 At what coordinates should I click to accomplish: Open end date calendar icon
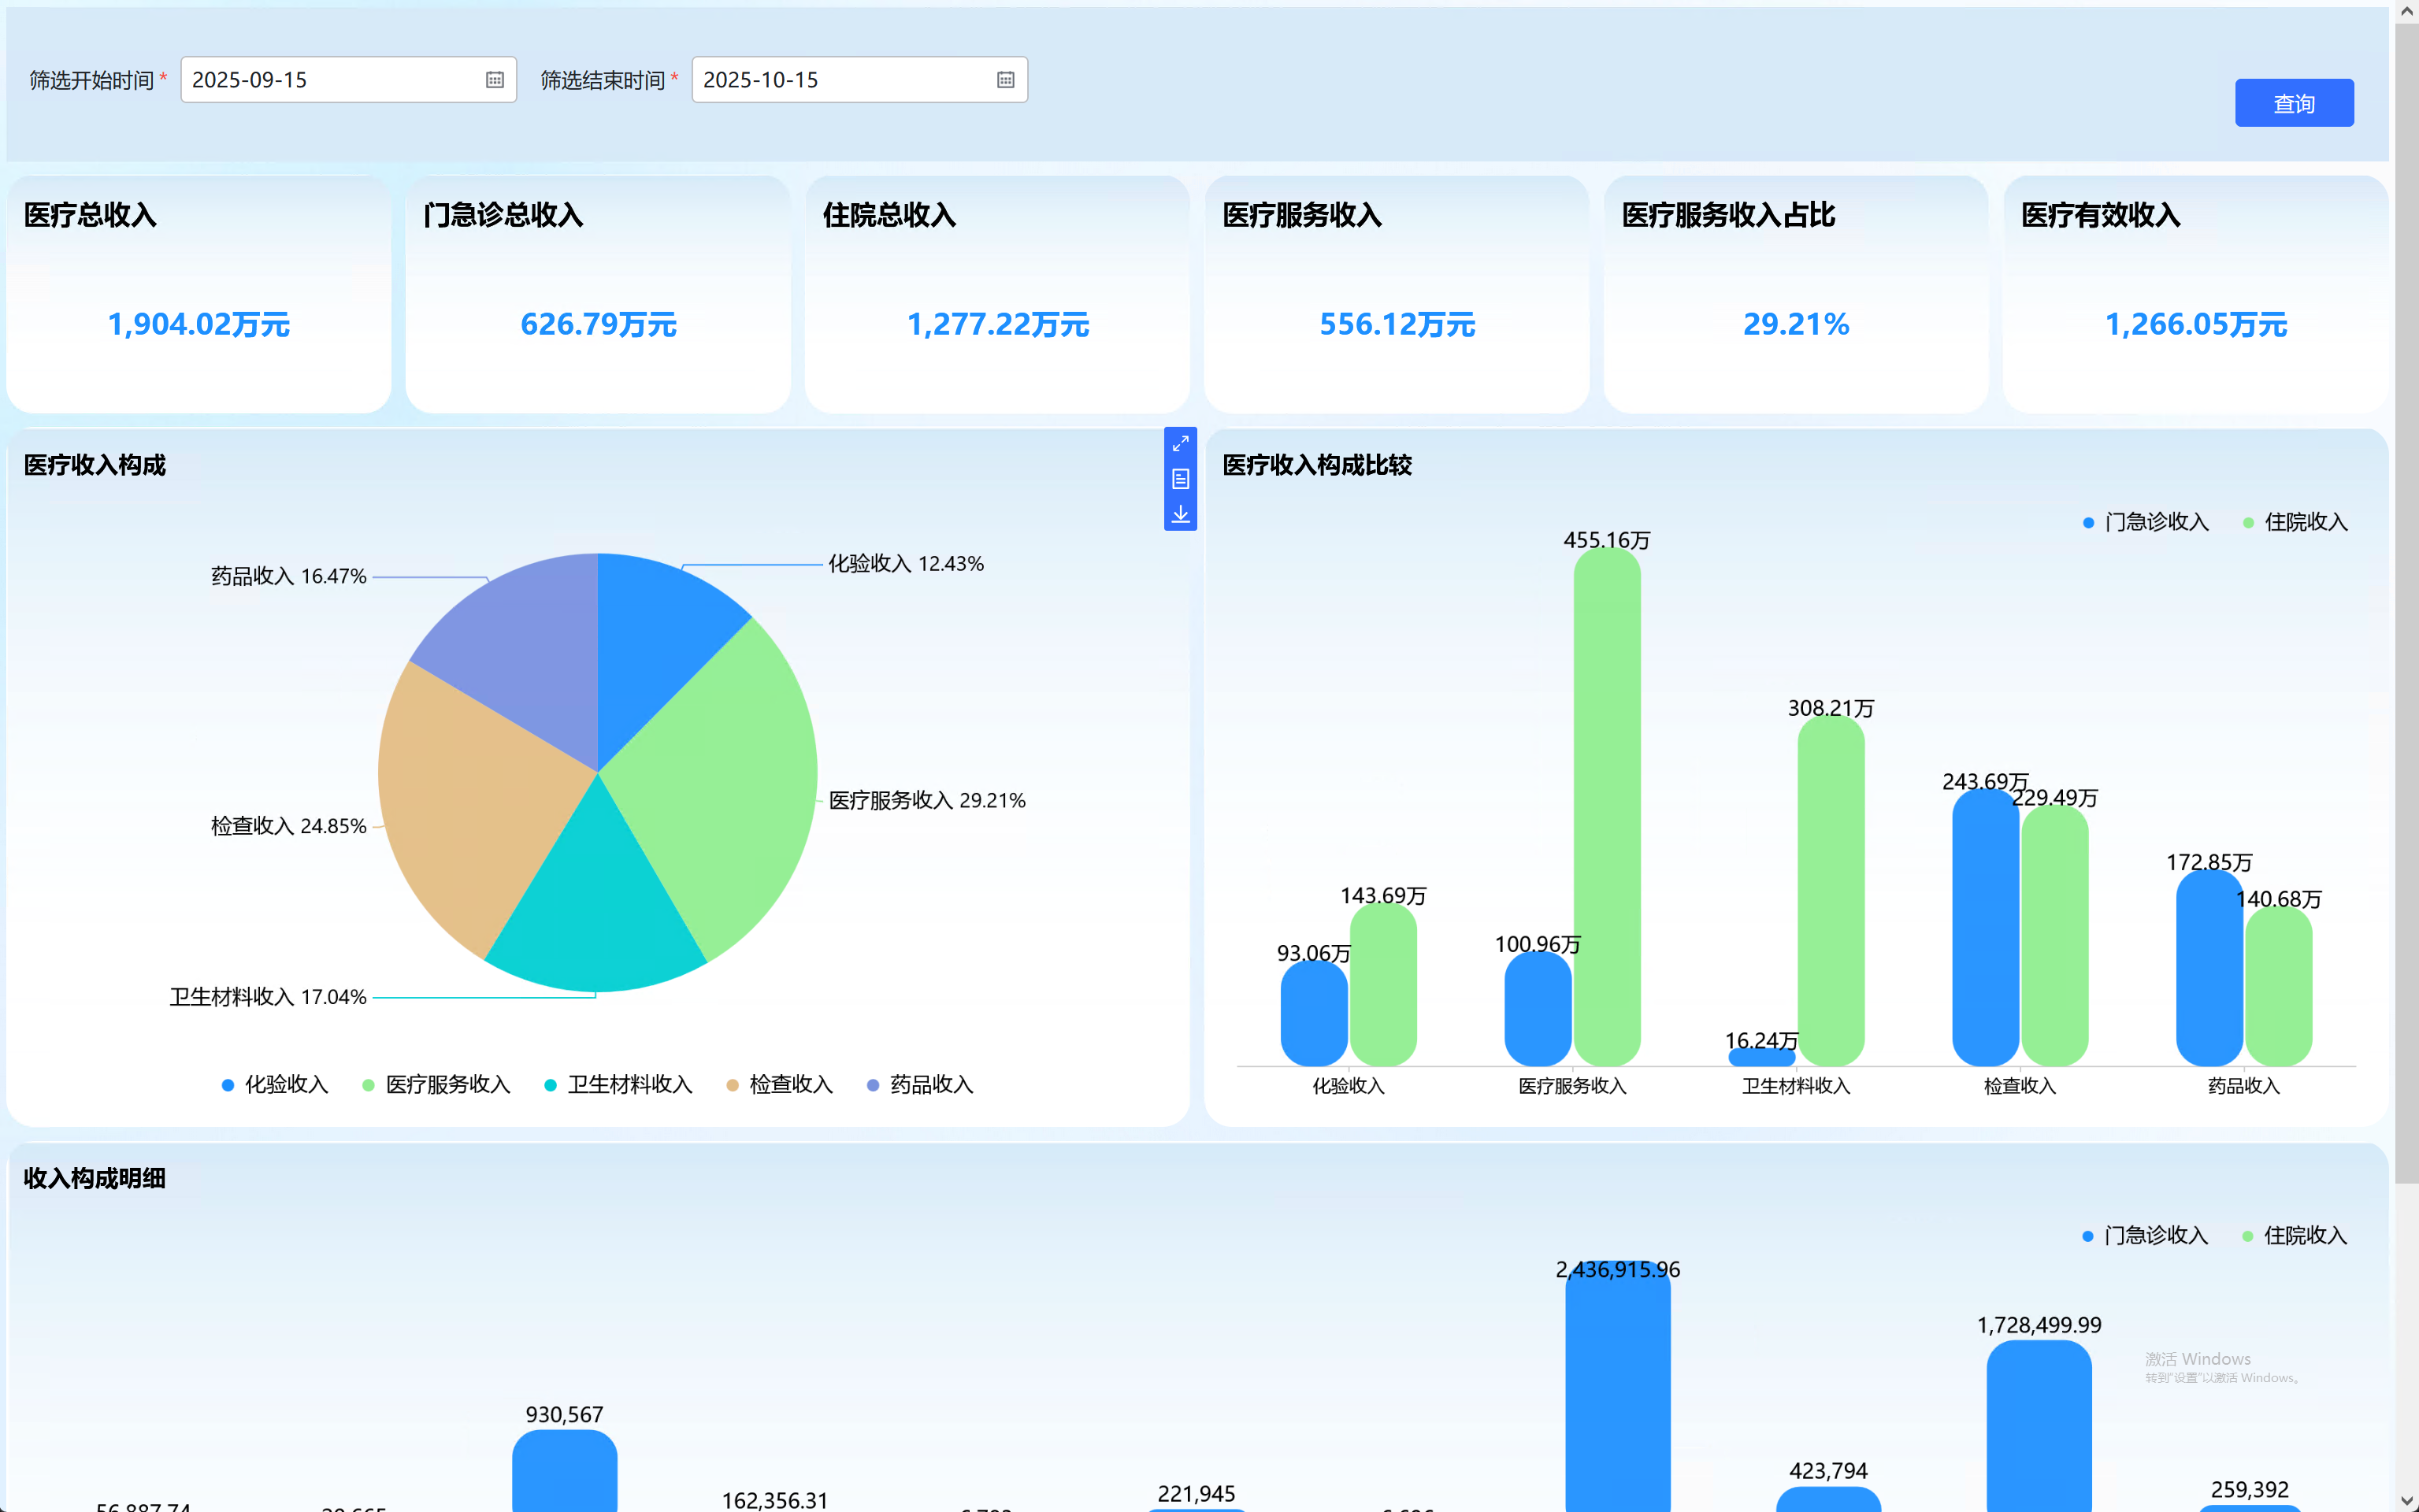(x=1006, y=80)
